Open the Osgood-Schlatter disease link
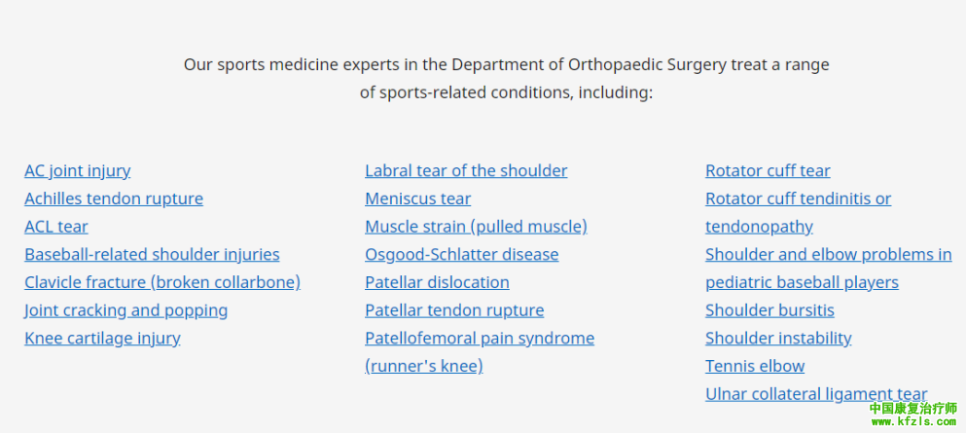 click(x=462, y=254)
